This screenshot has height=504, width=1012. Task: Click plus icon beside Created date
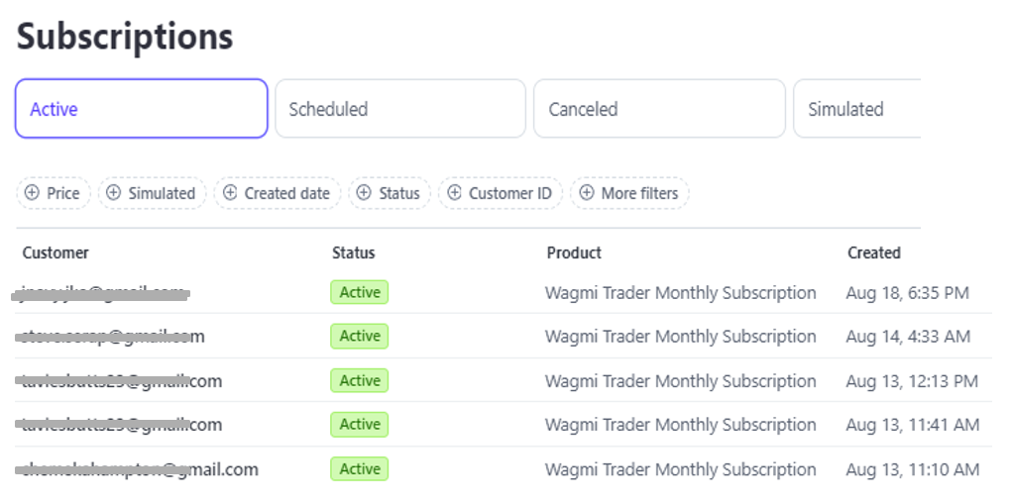230,193
